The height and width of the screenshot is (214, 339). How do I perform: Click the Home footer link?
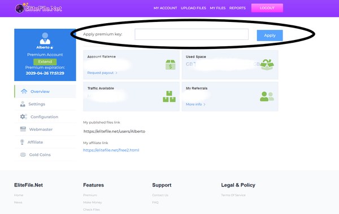pyautogui.click(x=19, y=195)
